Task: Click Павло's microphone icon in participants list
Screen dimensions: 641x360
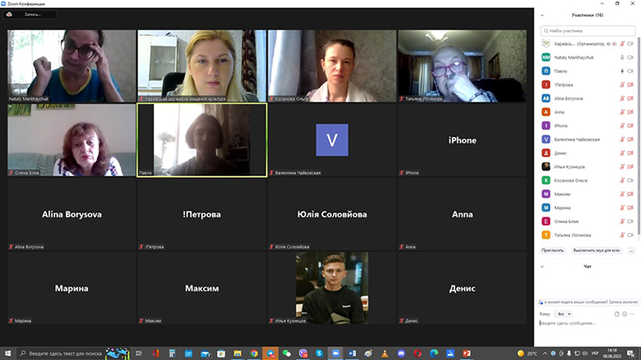Action: (622, 71)
